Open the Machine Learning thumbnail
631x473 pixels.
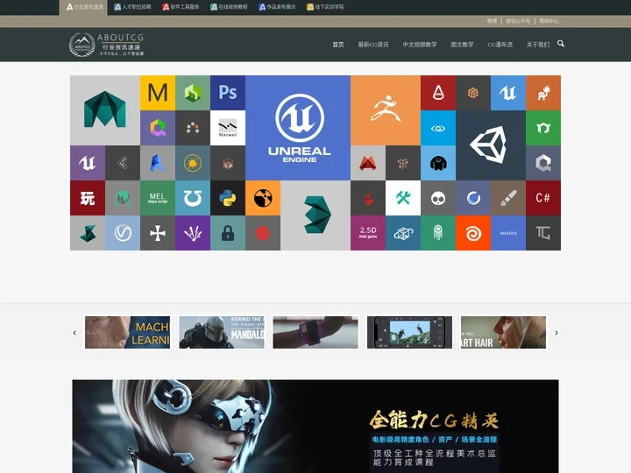tap(128, 332)
